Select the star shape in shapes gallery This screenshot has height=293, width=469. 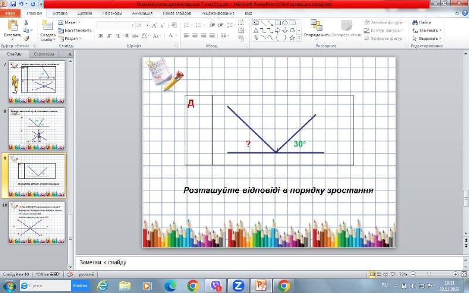(292, 38)
